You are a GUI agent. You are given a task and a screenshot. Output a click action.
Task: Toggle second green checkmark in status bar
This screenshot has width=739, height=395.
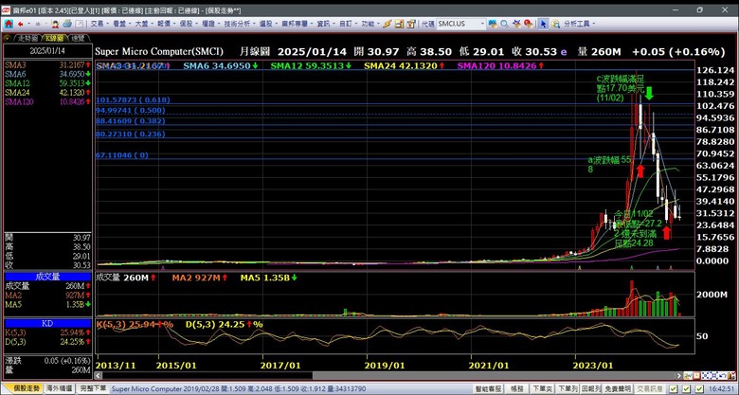pos(686,389)
